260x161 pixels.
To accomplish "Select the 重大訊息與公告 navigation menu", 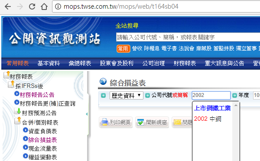I will click(224, 63).
